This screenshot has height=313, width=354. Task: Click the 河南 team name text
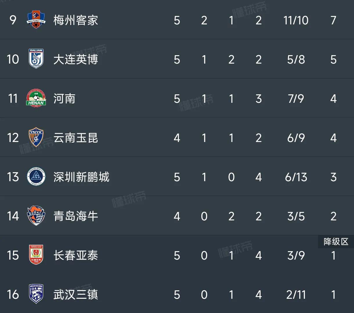click(x=64, y=98)
